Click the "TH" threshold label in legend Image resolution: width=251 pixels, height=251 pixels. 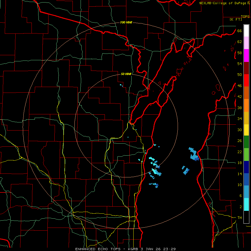tap(240, 218)
